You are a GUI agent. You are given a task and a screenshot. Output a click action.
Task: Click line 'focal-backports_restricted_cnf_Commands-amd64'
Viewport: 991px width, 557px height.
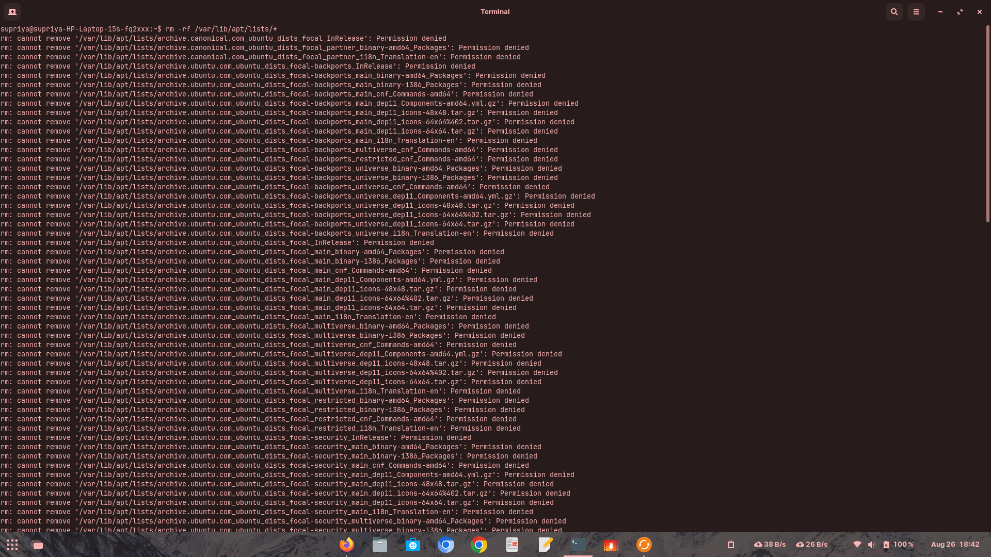pyautogui.click(x=279, y=159)
